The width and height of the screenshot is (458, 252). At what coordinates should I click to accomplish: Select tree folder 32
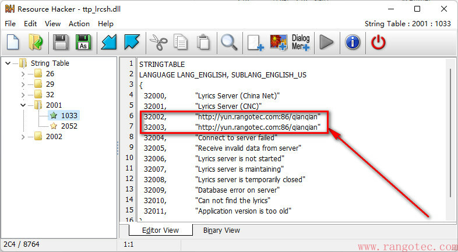(x=50, y=95)
